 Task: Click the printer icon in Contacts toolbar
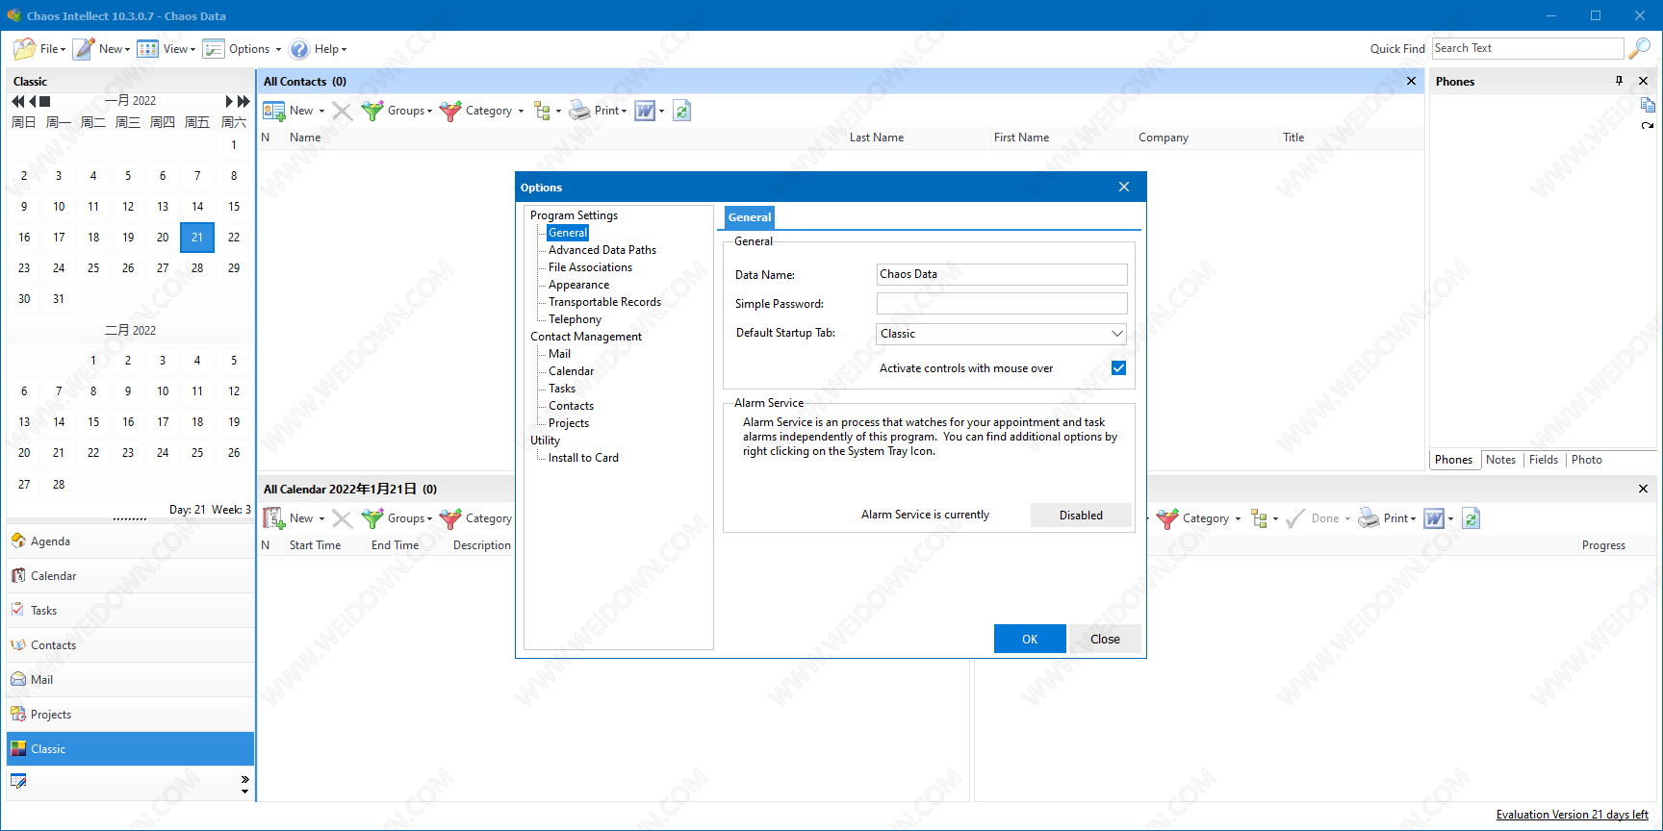[579, 111]
